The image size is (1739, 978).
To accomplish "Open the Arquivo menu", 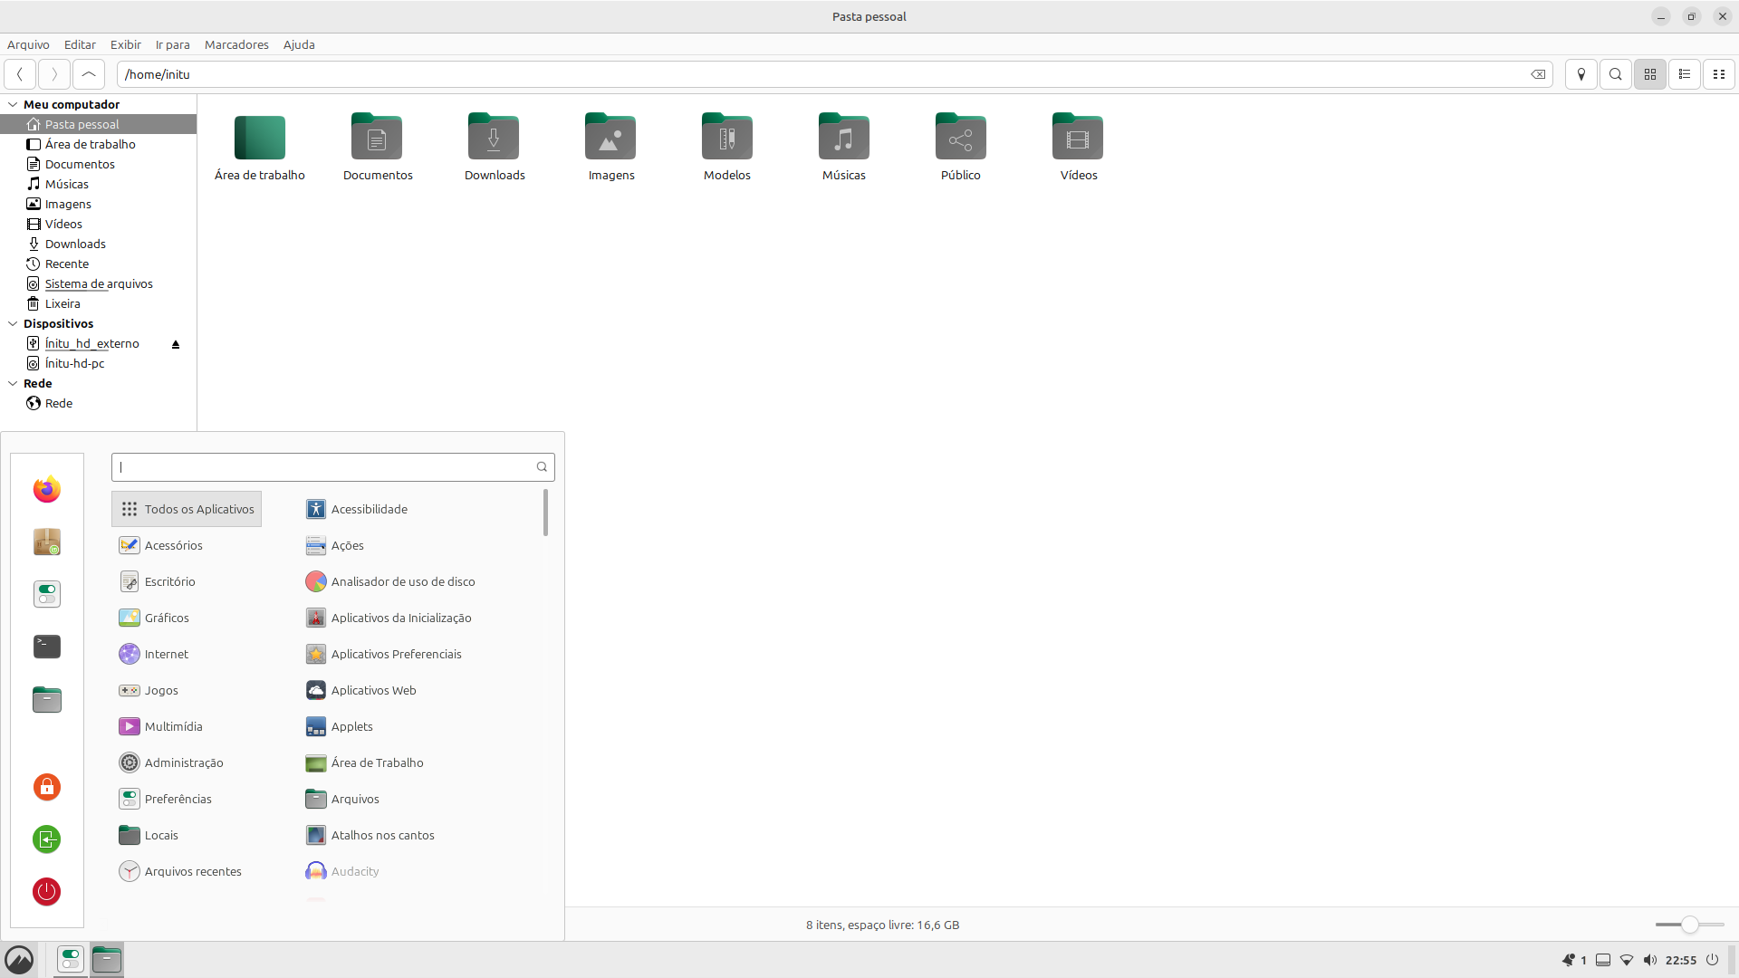I will 28,44.
